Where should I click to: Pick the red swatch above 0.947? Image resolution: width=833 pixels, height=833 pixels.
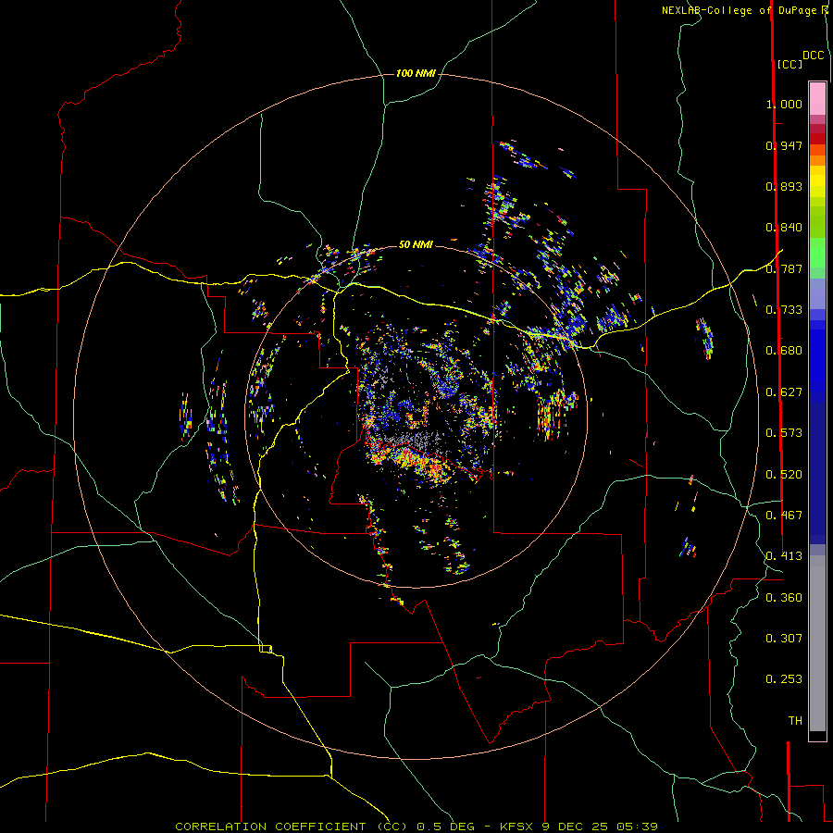pos(817,139)
